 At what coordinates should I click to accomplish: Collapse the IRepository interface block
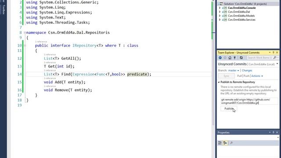tap(25, 46)
